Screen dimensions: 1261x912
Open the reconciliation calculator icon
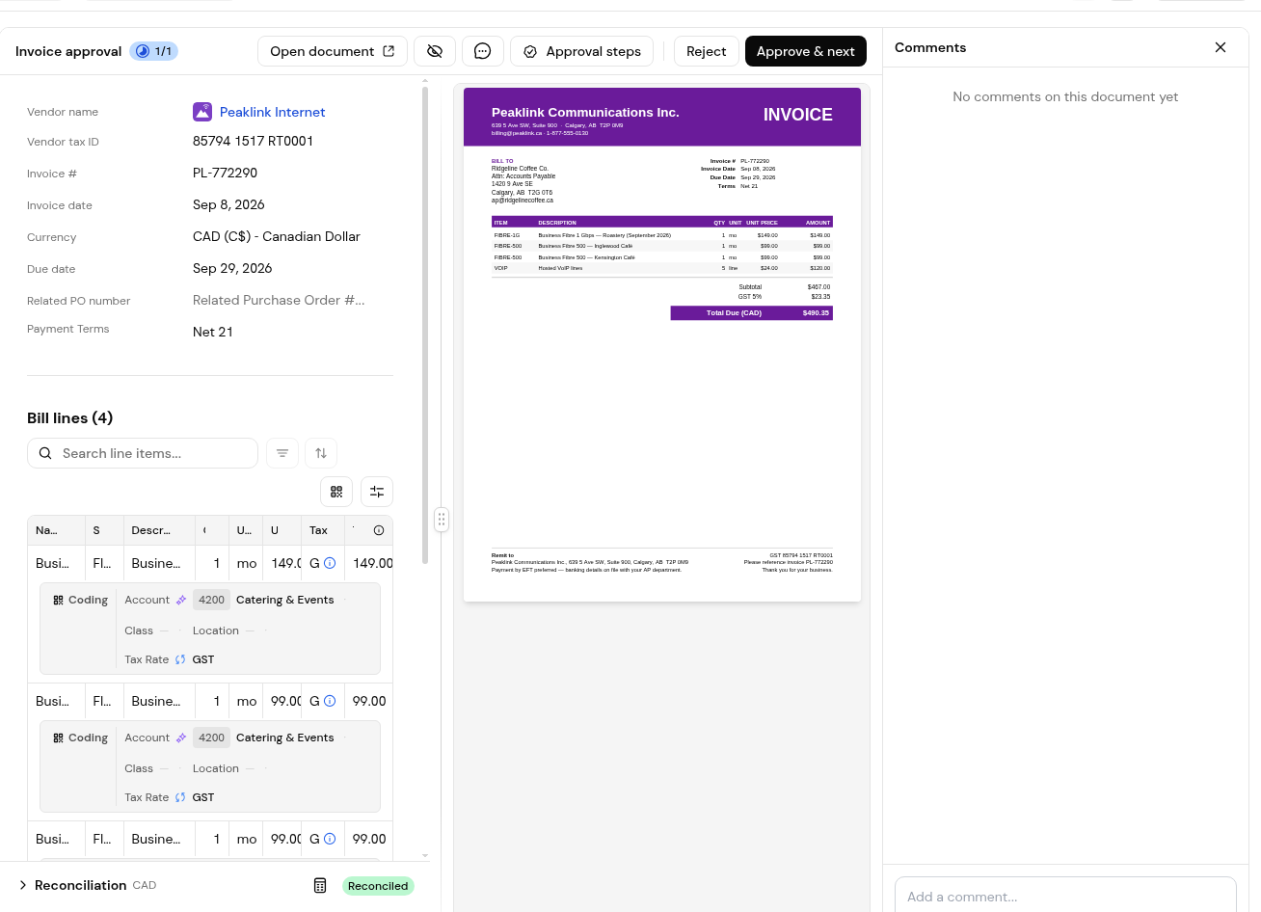tap(320, 886)
